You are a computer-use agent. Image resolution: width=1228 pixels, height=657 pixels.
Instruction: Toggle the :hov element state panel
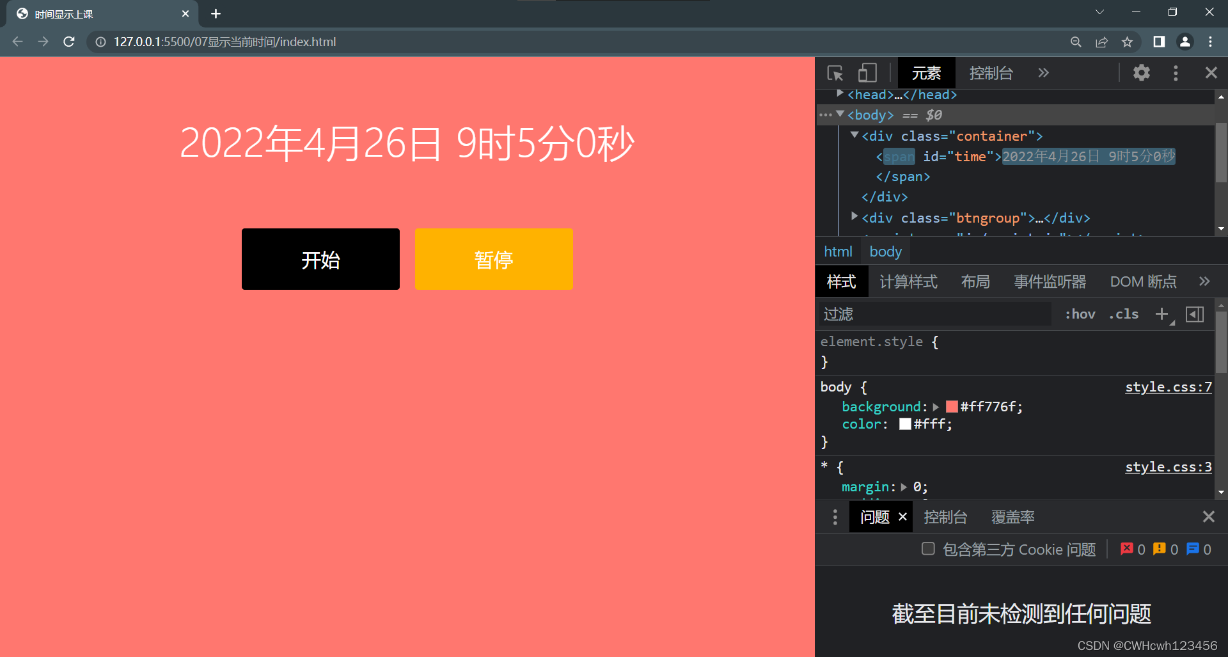(1080, 314)
